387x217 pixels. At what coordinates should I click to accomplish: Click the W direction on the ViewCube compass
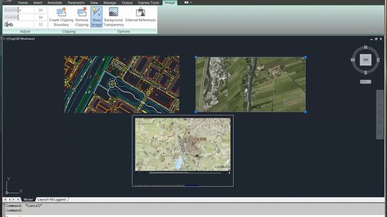tap(353, 60)
